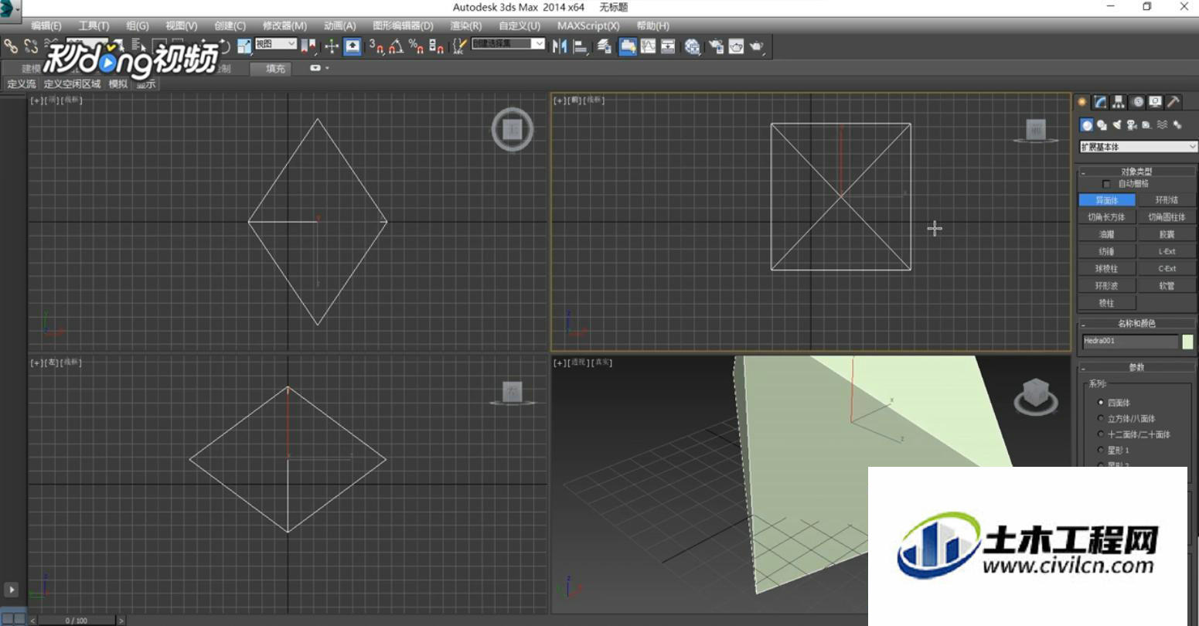This screenshot has height=626, width=1199.
Task: Select the Lights category icon
Action: [1116, 125]
